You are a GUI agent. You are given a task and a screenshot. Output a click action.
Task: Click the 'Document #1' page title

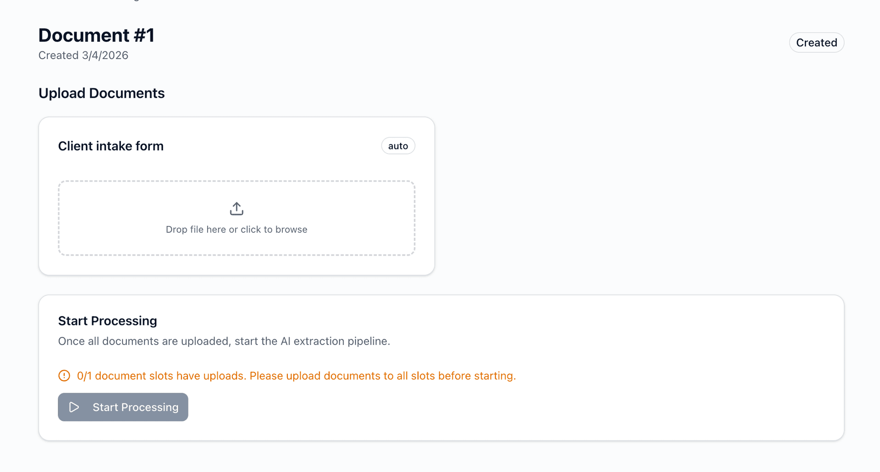[96, 35]
